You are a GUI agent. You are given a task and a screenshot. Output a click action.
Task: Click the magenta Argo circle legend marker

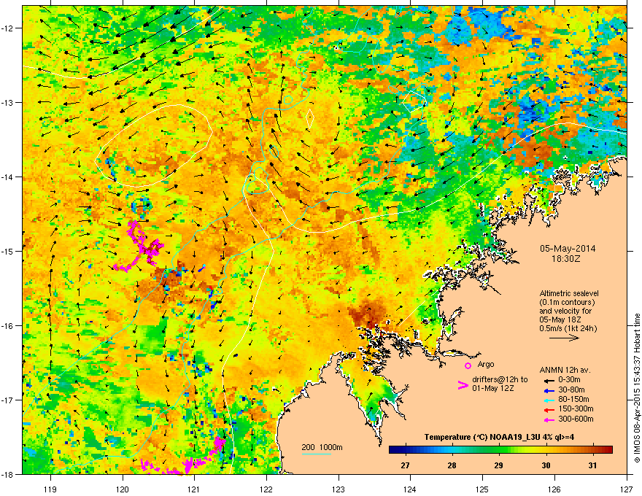[x=468, y=365]
